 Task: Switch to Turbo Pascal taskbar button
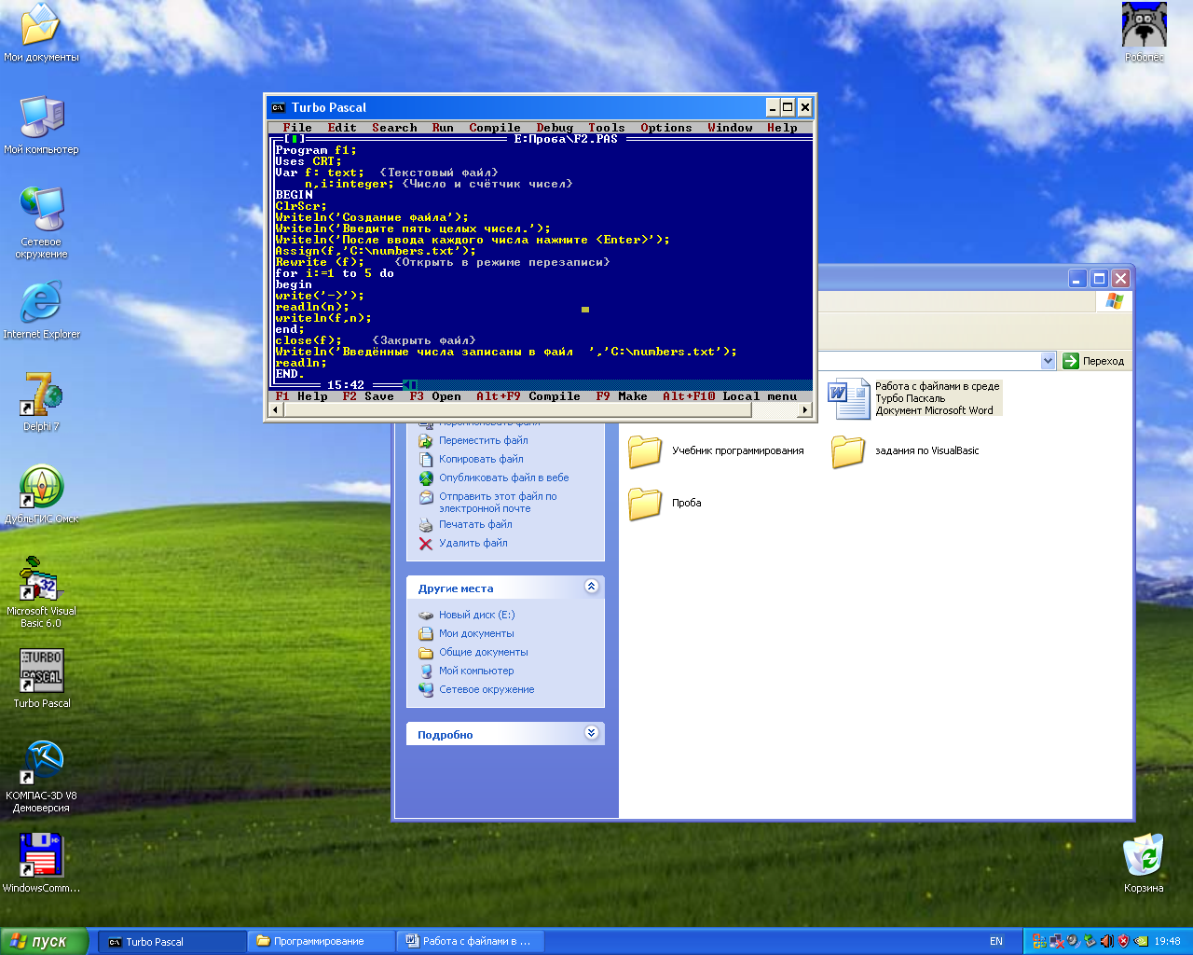172,942
